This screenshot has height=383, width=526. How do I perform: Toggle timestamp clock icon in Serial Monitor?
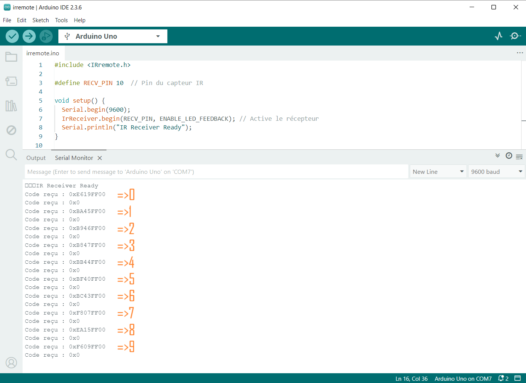[x=509, y=156]
